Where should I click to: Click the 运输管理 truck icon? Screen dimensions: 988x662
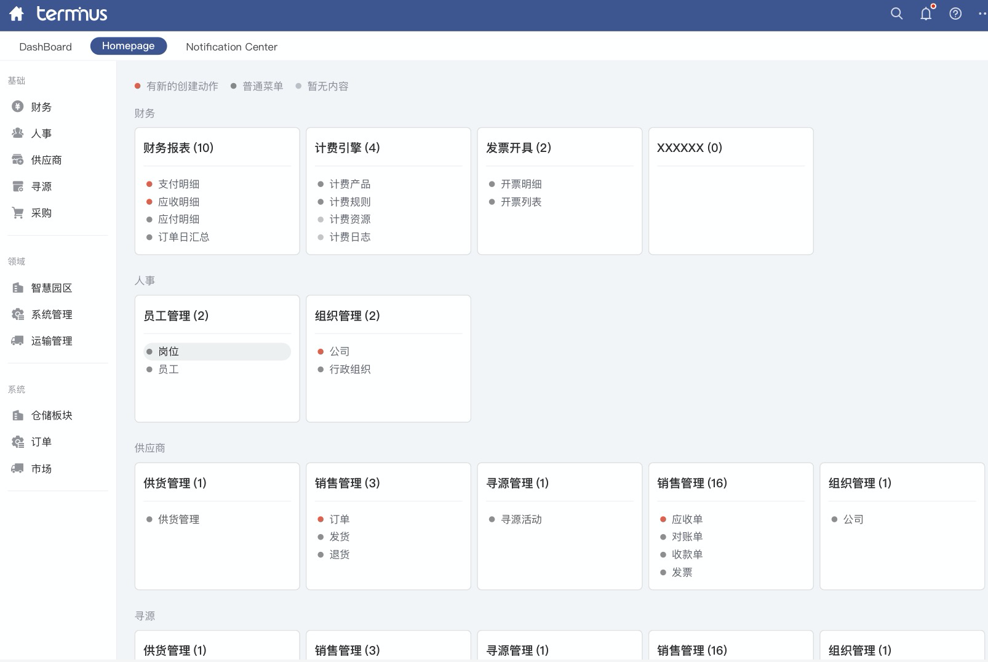pyautogui.click(x=18, y=340)
